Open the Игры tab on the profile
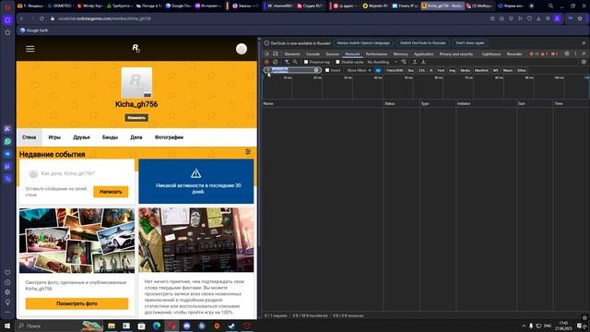This screenshot has height=332, width=590. (x=54, y=137)
